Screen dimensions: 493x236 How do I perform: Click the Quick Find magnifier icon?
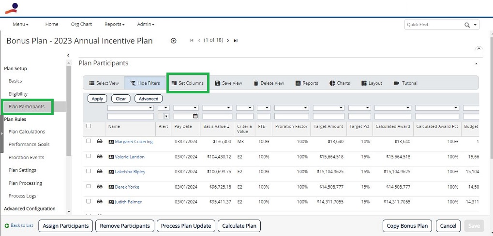467,25
